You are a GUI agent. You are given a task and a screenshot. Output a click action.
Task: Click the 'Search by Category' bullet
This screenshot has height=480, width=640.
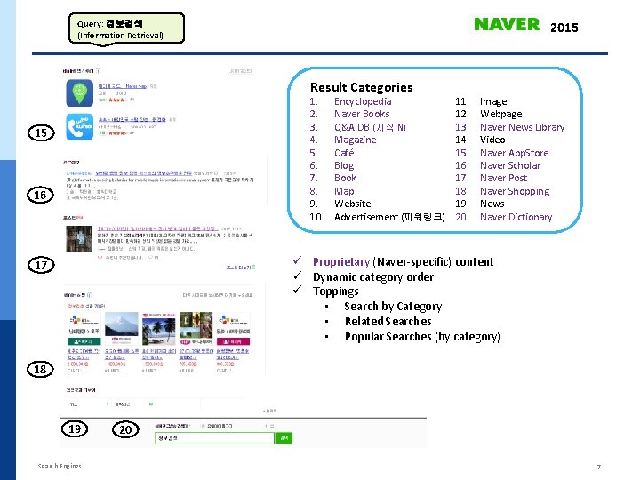[x=393, y=306]
